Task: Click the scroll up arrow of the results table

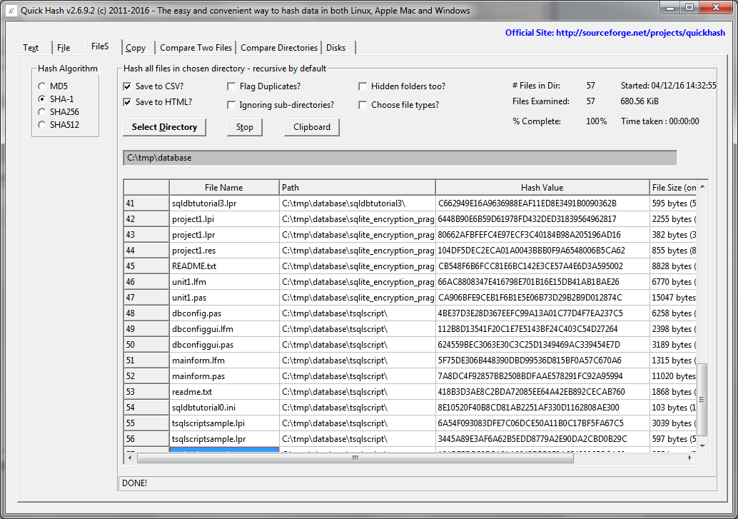Action: tap(702, 187)
